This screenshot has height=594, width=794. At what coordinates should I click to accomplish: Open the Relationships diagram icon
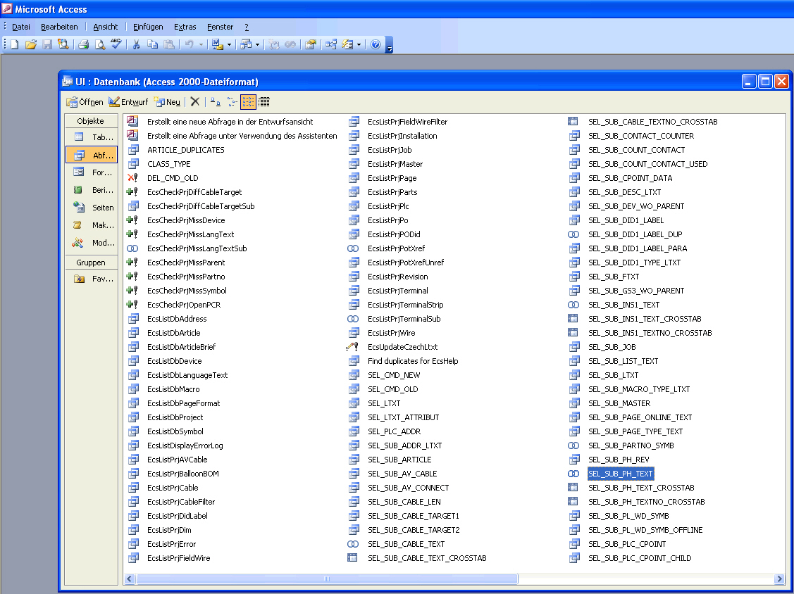click(x=330, y=44)
